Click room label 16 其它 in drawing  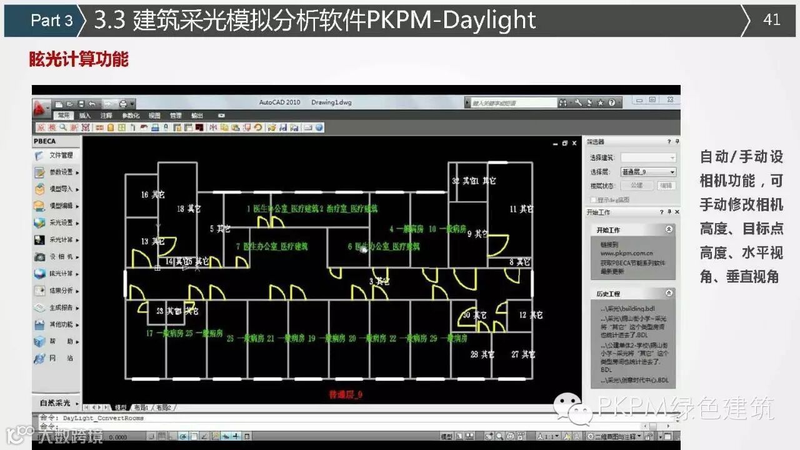152,195
